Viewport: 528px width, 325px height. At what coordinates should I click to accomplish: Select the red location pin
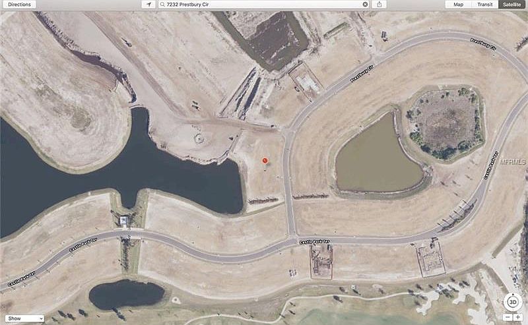tap(265, 161)
